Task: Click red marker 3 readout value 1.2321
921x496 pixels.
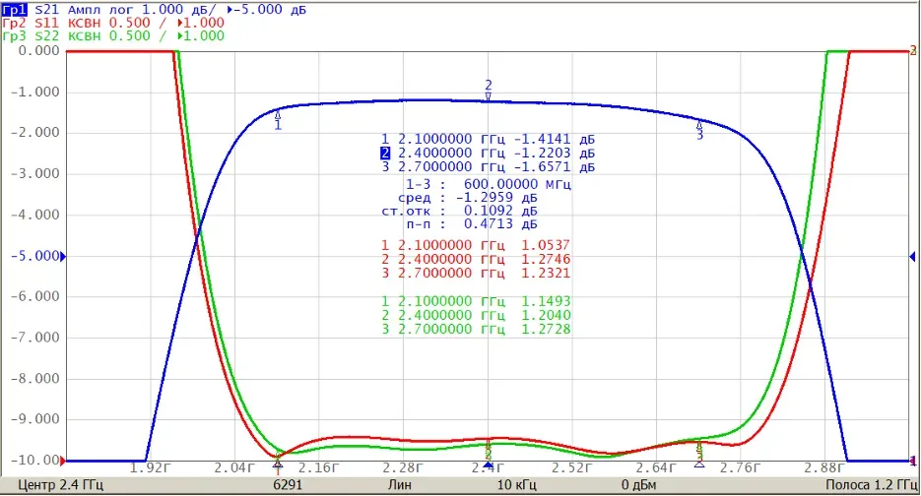Action: click(546, 273)
